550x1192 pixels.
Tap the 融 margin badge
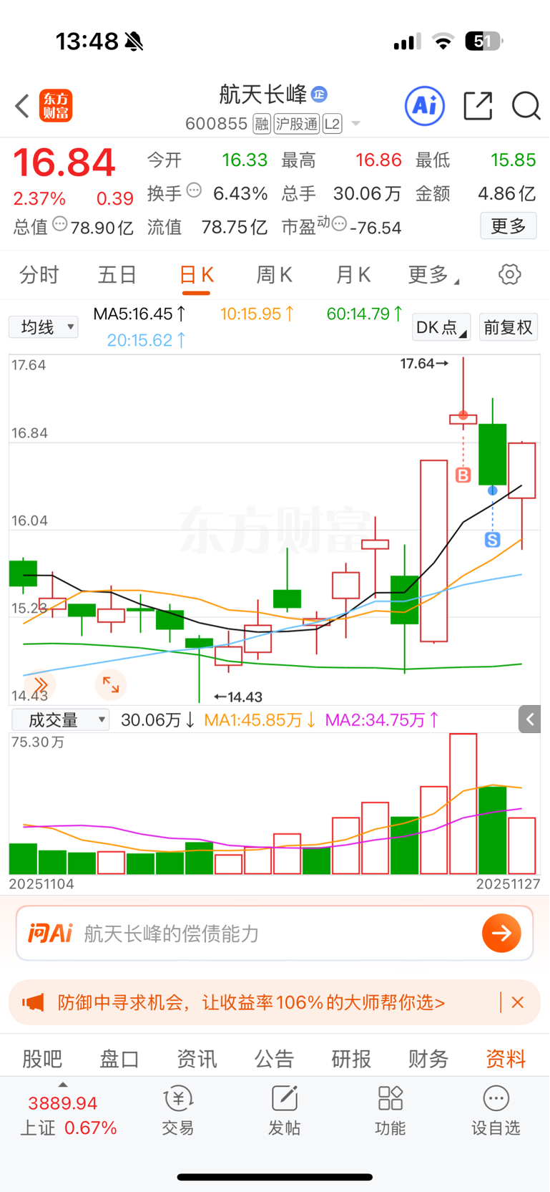click(262, 124)
